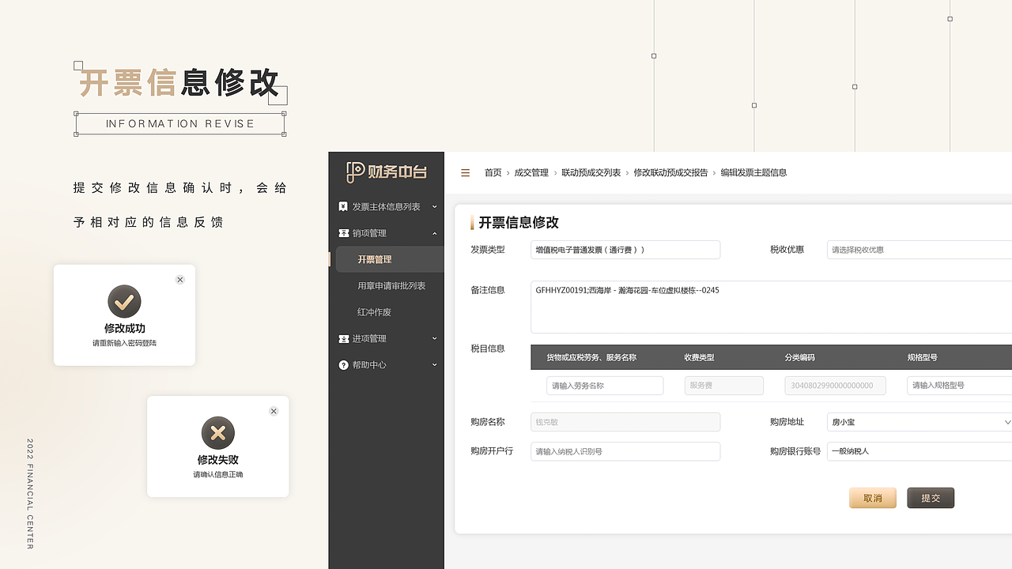Click the 购房开户行 form label

coord(492,451)
